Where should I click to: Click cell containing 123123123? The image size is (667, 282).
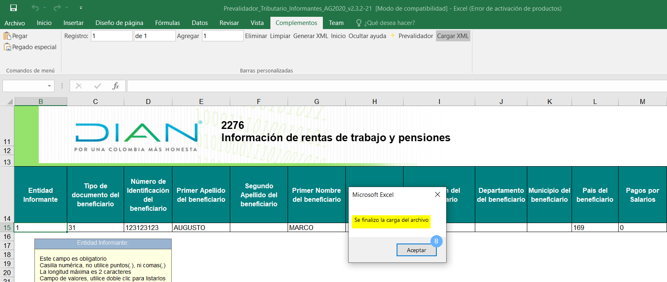click(x=148, y=228)
